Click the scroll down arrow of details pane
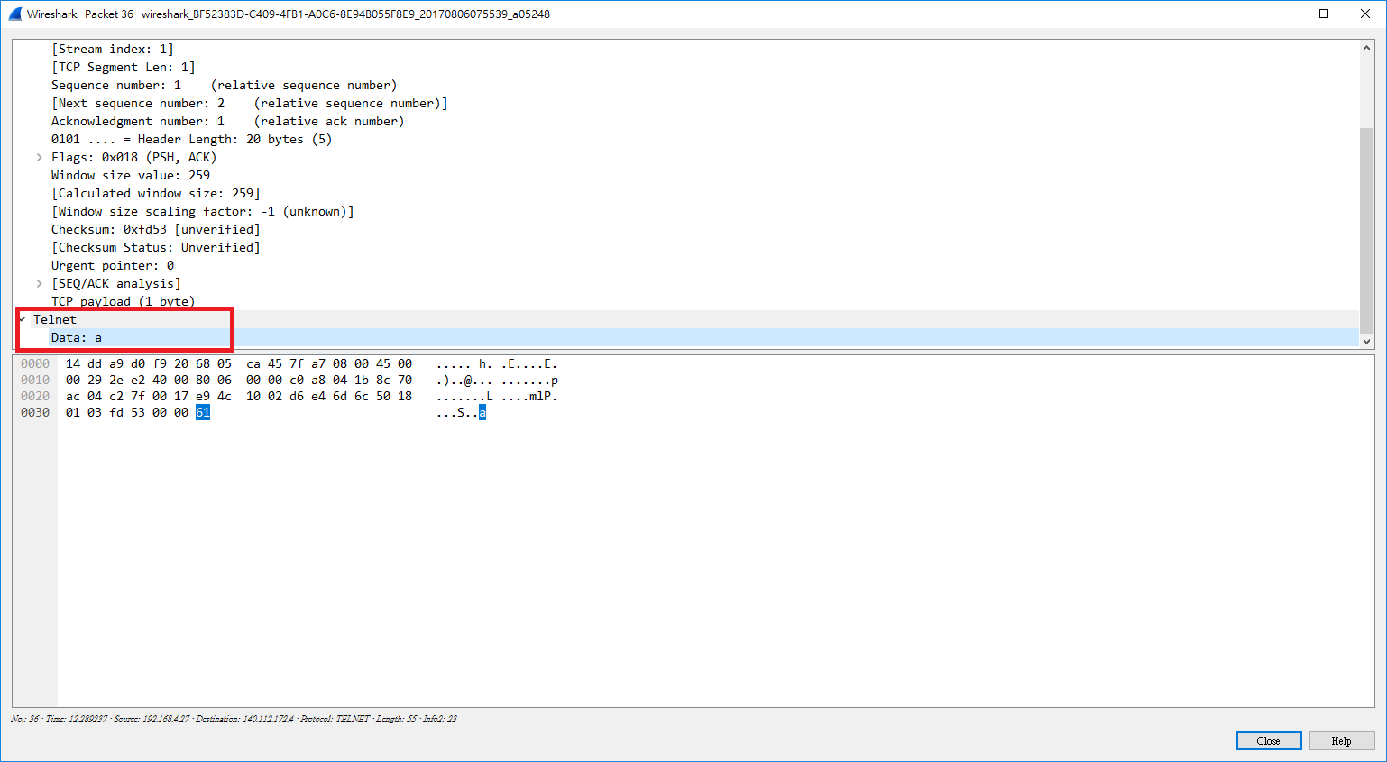Viewport: 1387px width, 762px height. tap(1366, 341)
